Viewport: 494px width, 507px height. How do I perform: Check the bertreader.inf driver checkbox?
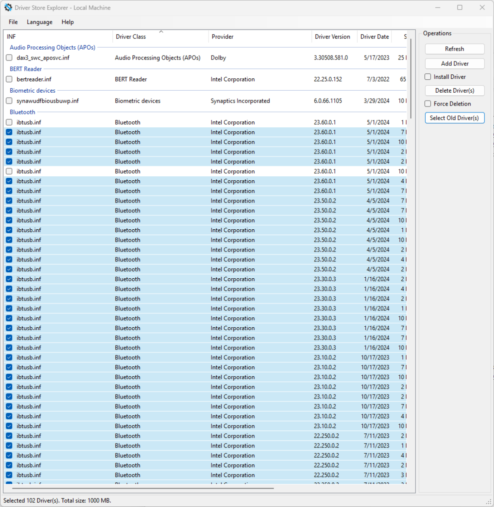click(9, 79)
